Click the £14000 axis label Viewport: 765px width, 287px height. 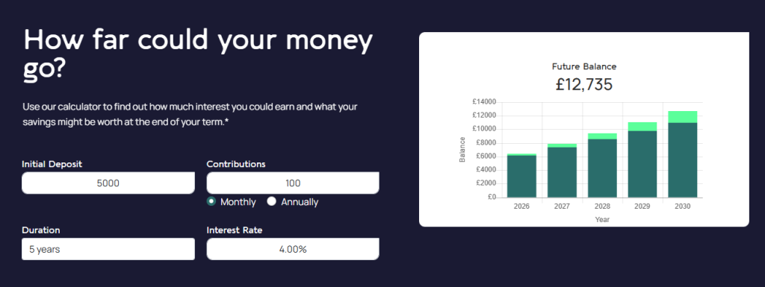pyautogui.click(x=484, y=101)
